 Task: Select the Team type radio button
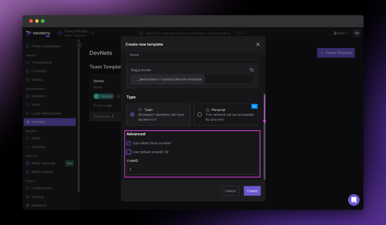[x=132, y=114]
